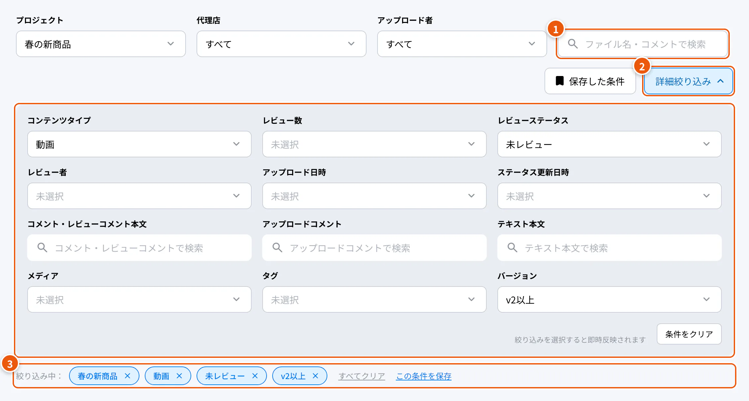749x401 pixels.
Task: Focus the コメント・レビューコメントで検索 field
Action: [x=139, y=248]
